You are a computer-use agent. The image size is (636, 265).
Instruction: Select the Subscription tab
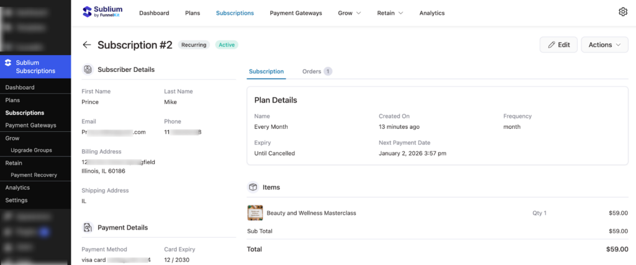pyautogui.click(x=266, y=72)
